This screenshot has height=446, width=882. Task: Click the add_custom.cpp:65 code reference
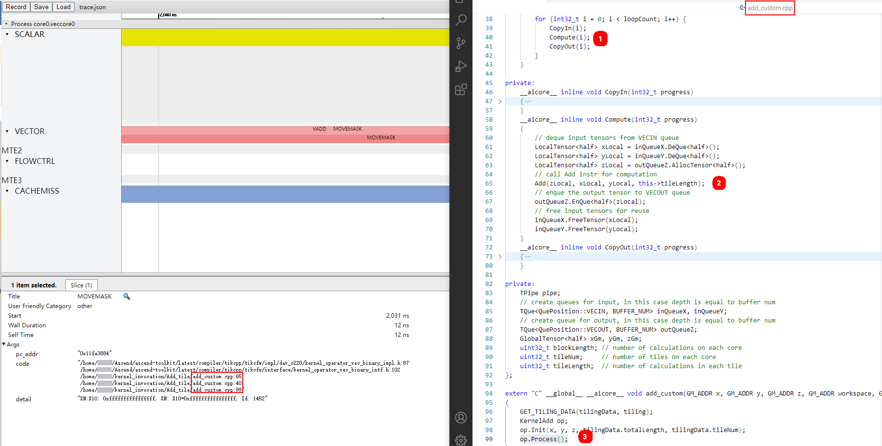(217, 376)
